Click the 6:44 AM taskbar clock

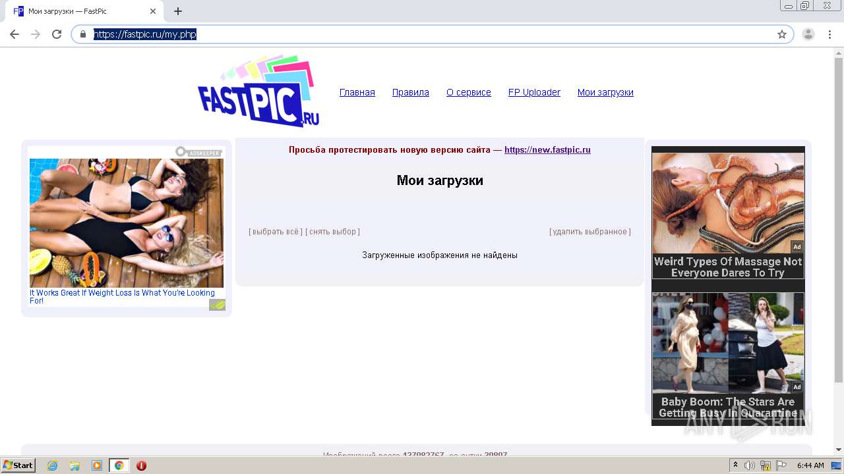[x=810, y=465]
